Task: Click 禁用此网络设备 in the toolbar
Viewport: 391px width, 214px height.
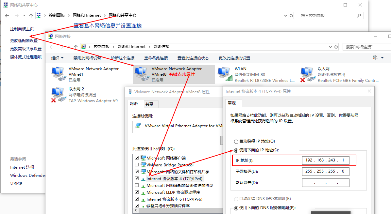Action: (87, 58)
